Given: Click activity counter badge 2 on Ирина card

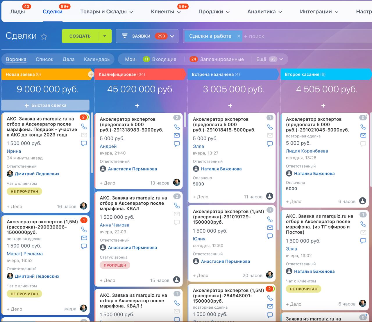Looking at the screenshot, I should (x=83, y=117).
